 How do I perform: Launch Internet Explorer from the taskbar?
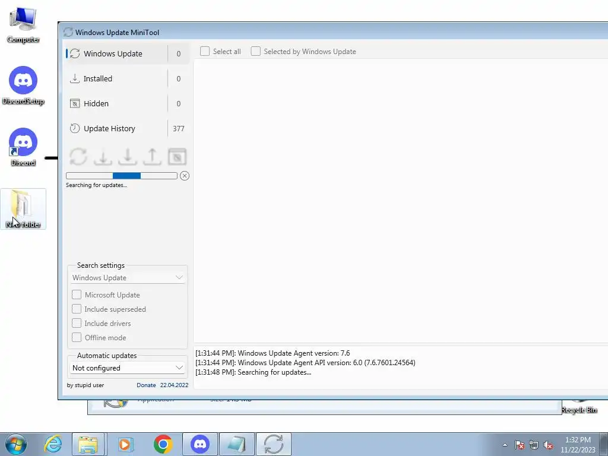click(53, 444)
